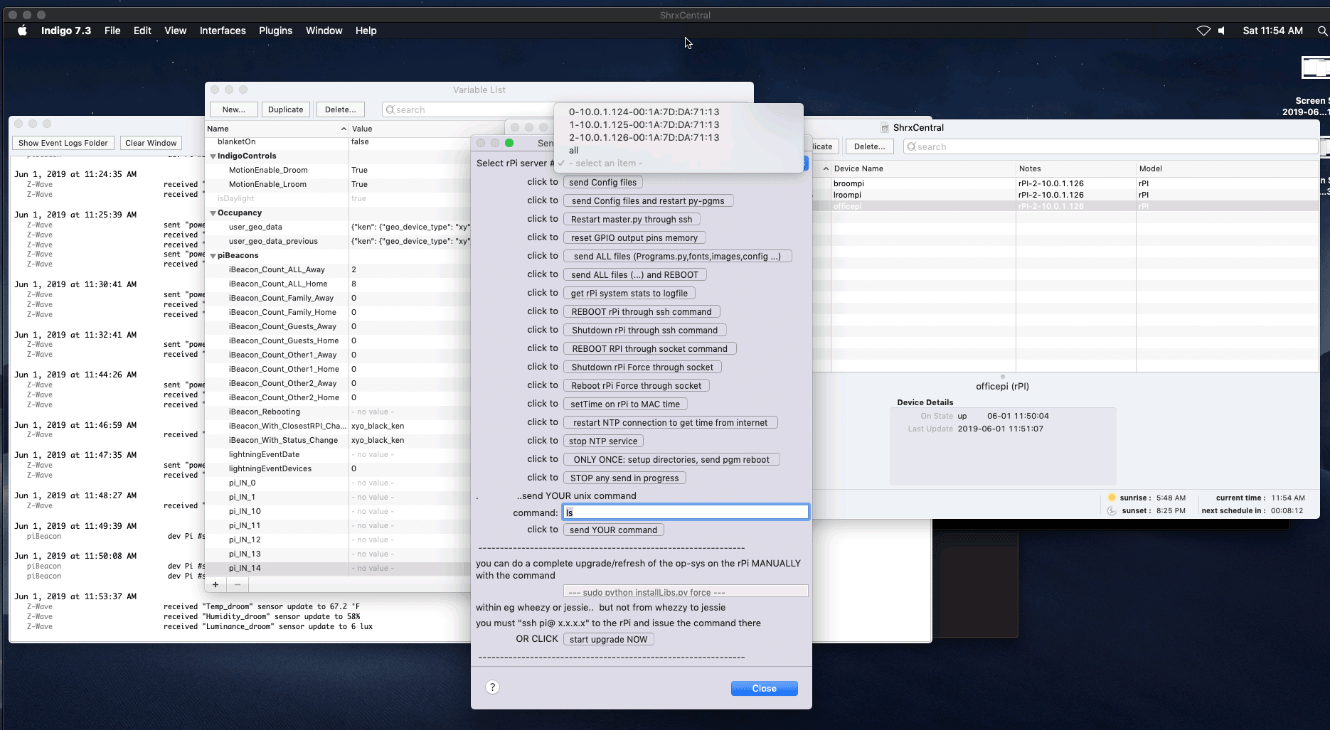Click the ShrxCentral device search field
Viewport: 1330px width, 730px height.
pos(1110,146)
